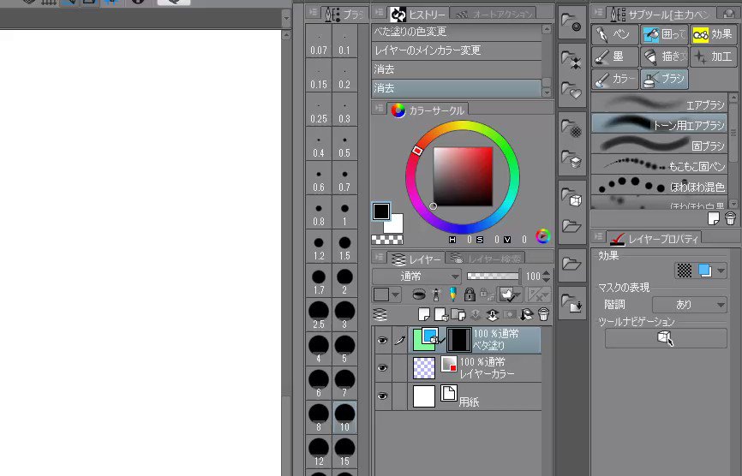Create a new vector layer
Image resolution: width=742 pixels, height=476 pixels.
point(441,314)
